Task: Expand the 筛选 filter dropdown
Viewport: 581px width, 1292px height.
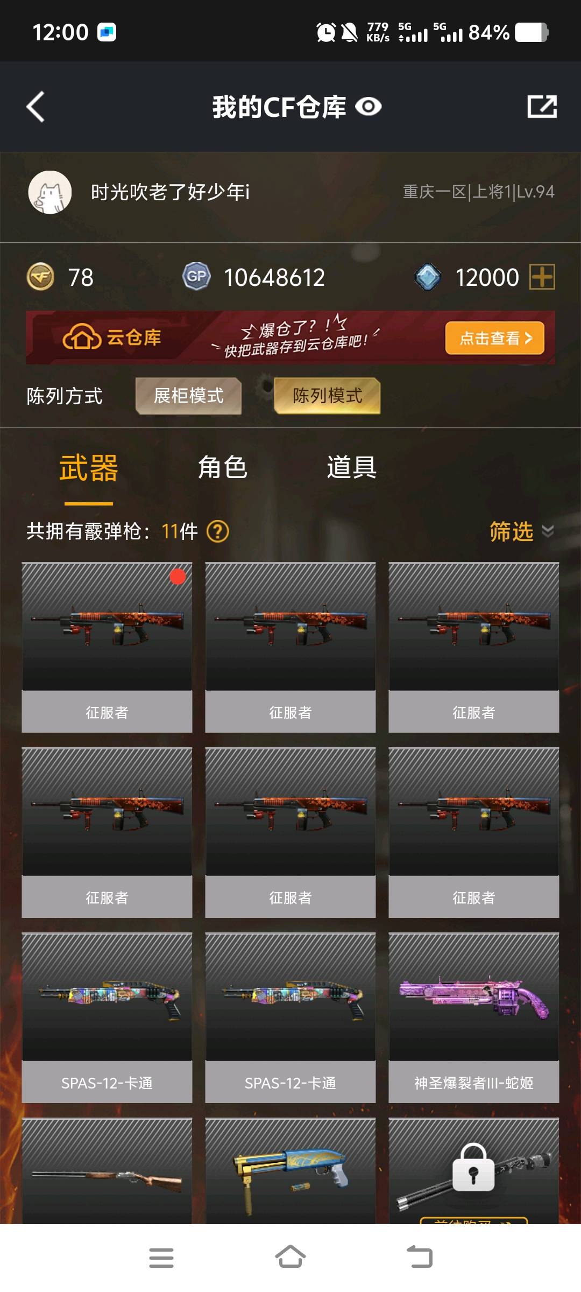Action: pyautogui.click(x=521, y=531)
